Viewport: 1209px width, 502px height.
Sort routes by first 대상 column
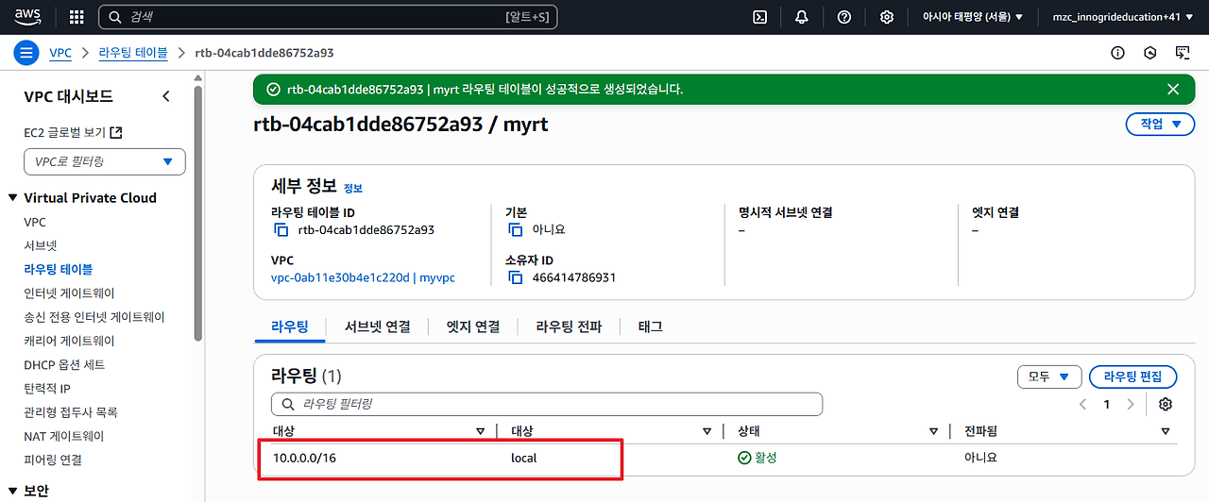[x=480, y=431]
